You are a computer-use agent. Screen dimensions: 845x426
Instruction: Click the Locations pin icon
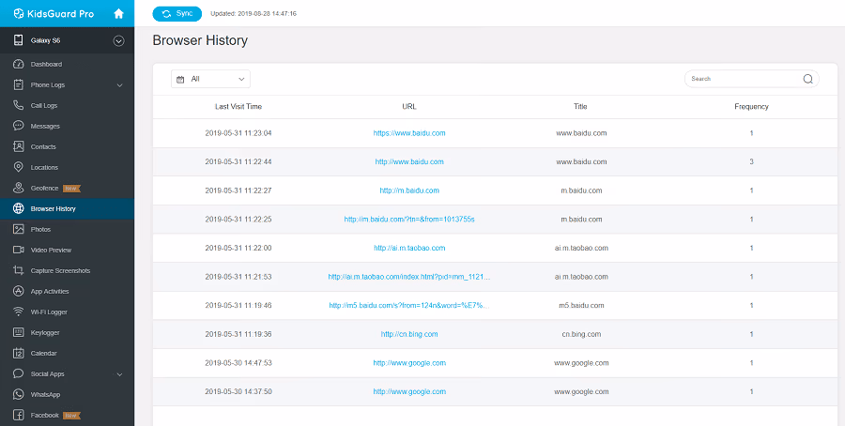(x=19, y=167)
